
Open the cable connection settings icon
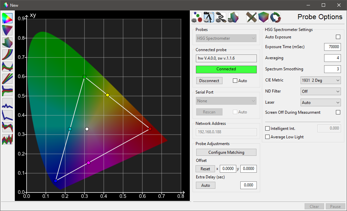[221, 17]
